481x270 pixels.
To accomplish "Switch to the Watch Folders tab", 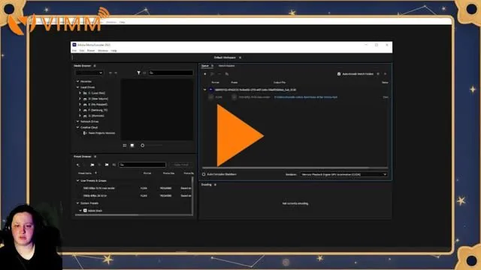I will pyautogui.click(x=226, y=66).
